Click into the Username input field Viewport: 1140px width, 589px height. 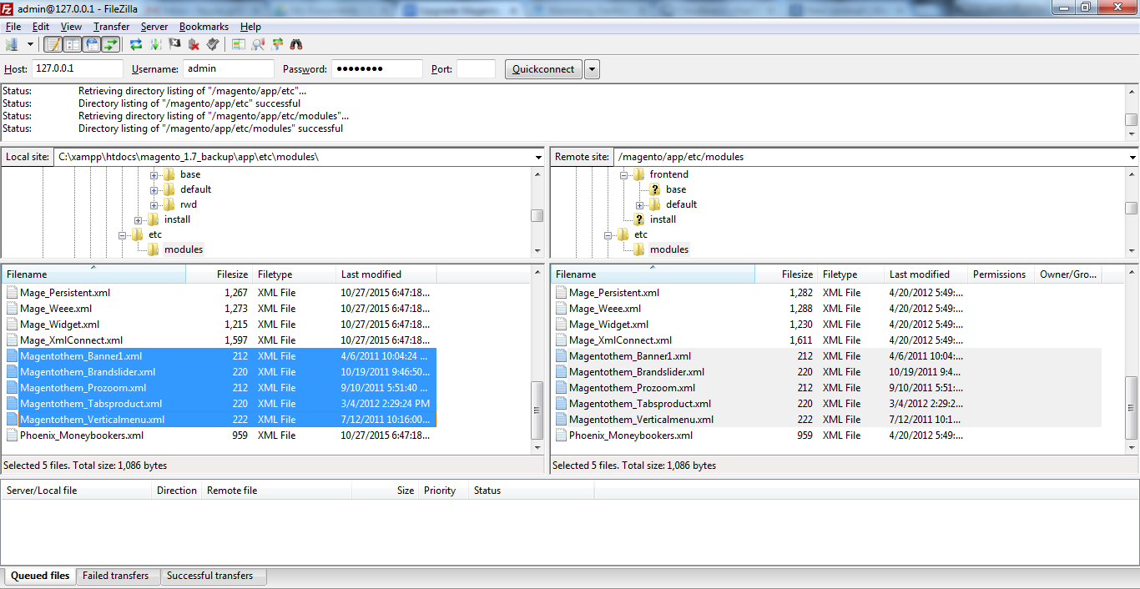pyautogui.click(x=229, y=69)
